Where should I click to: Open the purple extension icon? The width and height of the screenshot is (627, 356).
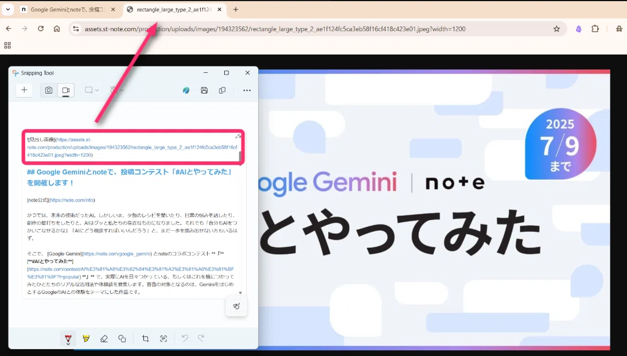coord(579,29)
